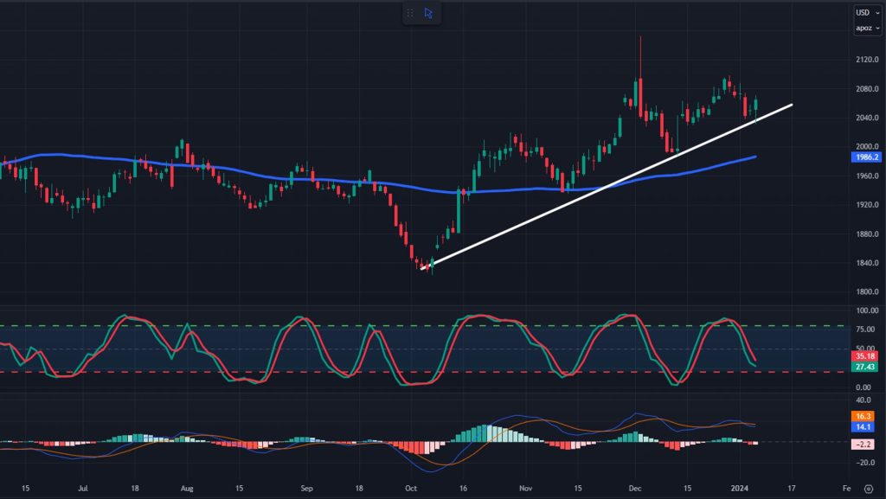This screenshot has height=499, width=886.
Task: Select the white ascending trendline
Action: [606, 188]
